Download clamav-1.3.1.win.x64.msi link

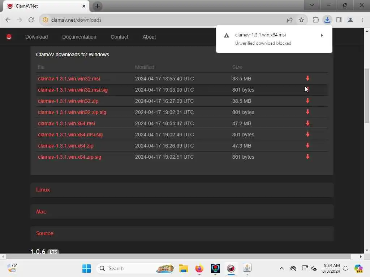(66, 123)
